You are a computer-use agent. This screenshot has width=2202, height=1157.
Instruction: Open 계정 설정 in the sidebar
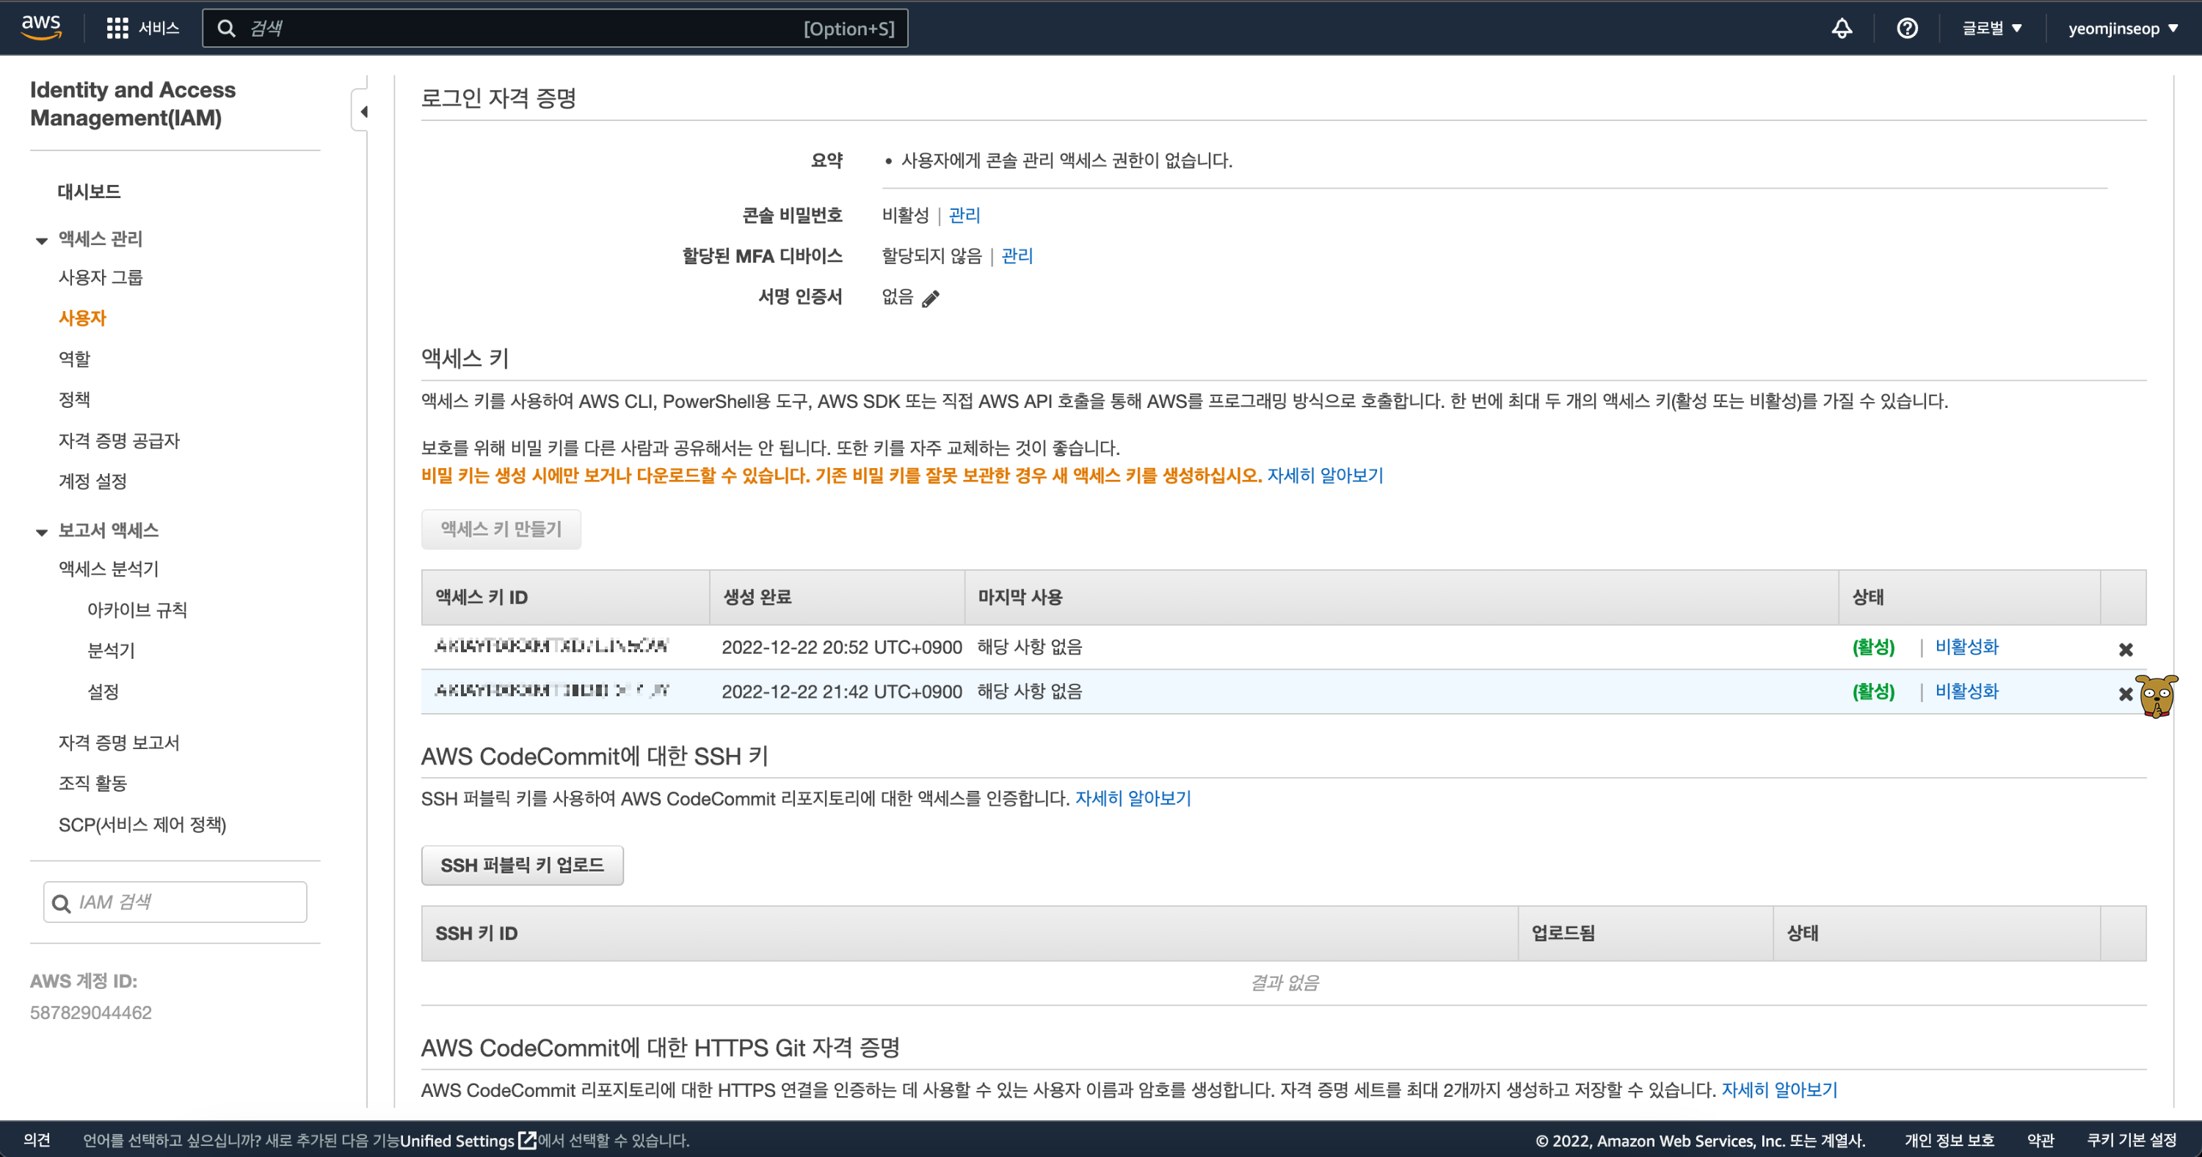92,481
